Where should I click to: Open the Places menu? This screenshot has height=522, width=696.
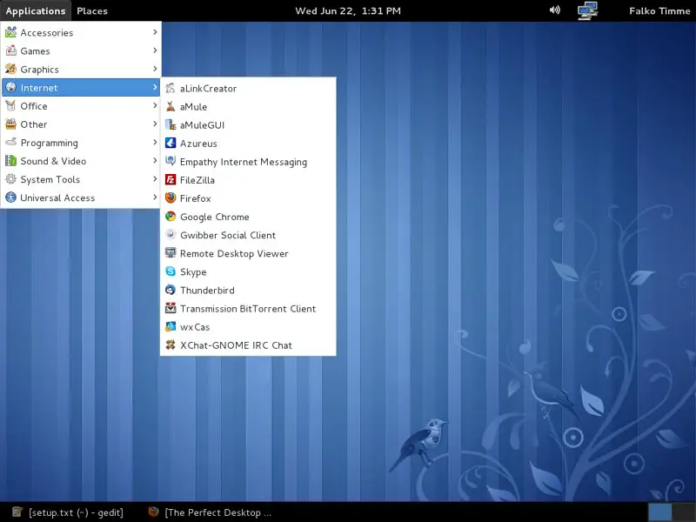click(92, 10)
